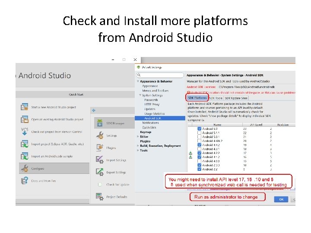311x233 pixels.
Task: Click the Import an Android code sample icon
Action: [x=25, y=156]
